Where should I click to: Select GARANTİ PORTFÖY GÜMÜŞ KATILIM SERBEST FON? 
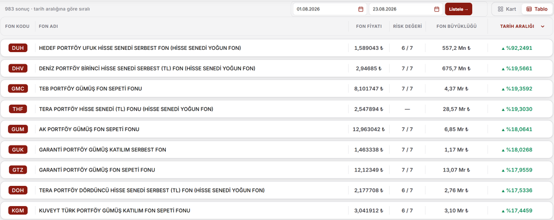pos(102,149)
